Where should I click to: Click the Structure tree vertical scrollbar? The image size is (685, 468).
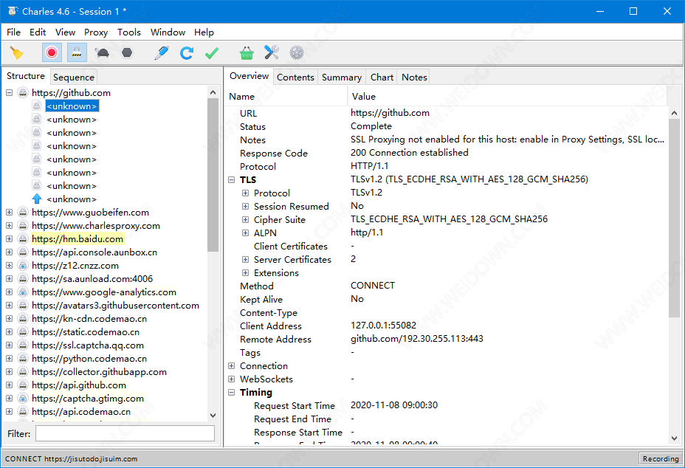pyautogui.click(x=213, y=175)
